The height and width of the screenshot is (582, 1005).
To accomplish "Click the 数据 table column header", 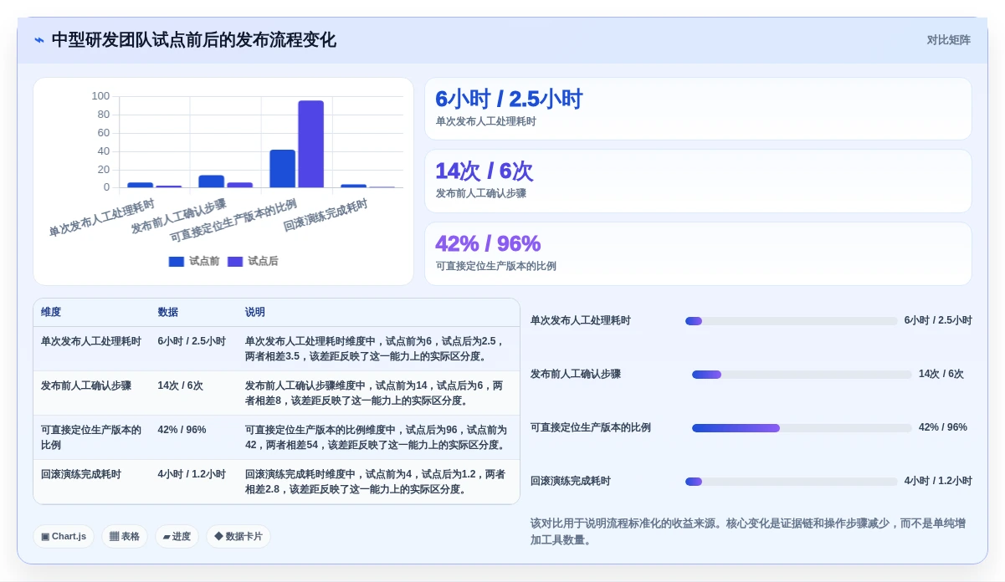I will (168, 312).
